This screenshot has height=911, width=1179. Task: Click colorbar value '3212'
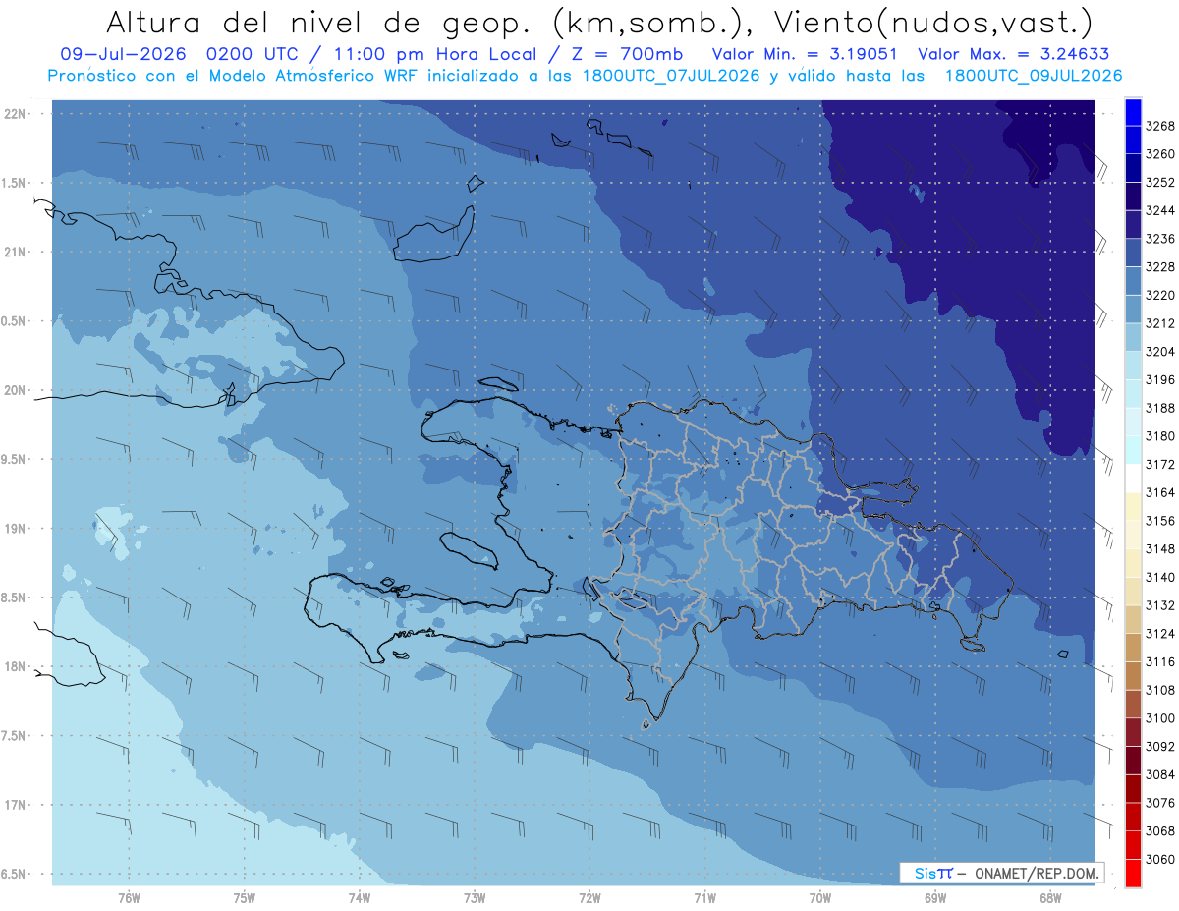[x=1160, y=323]
